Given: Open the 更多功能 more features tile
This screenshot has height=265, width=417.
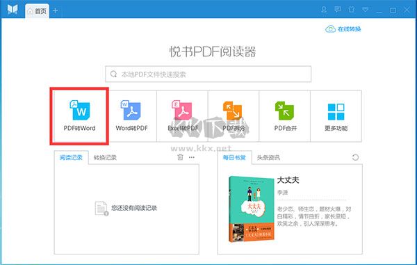Looking at the screenshot, I should click(x=336, y=116).
